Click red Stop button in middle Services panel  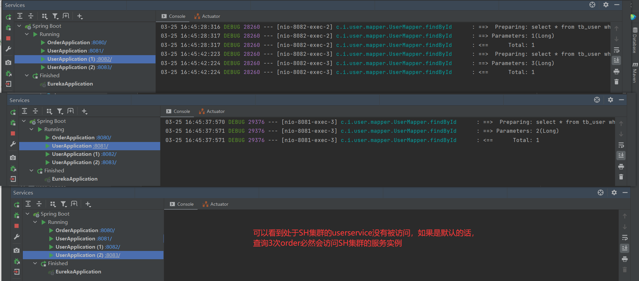pos(13,133)
